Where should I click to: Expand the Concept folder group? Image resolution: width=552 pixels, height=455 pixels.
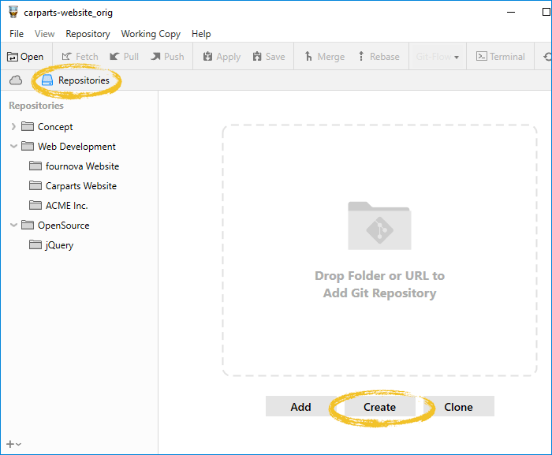pos(13,127)
